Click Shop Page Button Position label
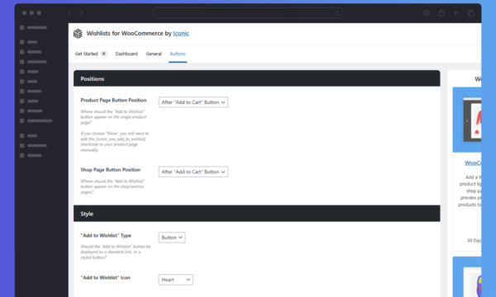 pyautogui.click(x=111, y=170)
